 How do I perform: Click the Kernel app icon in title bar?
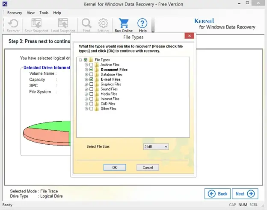coord(5,4)
